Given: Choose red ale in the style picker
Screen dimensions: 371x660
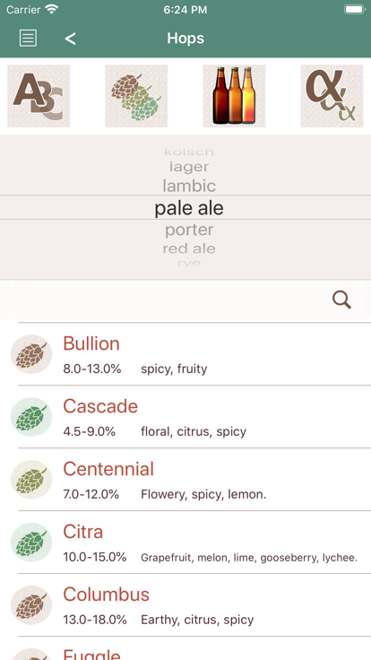Looking at the screenshot, I should click(189, 248).
